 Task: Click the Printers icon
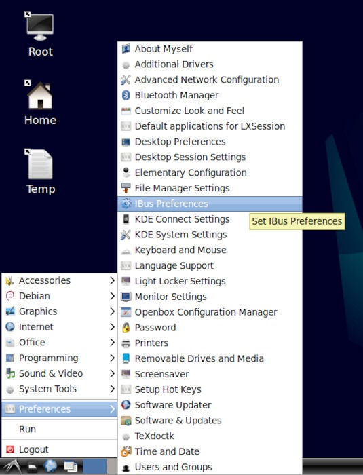tap(126, 343)
